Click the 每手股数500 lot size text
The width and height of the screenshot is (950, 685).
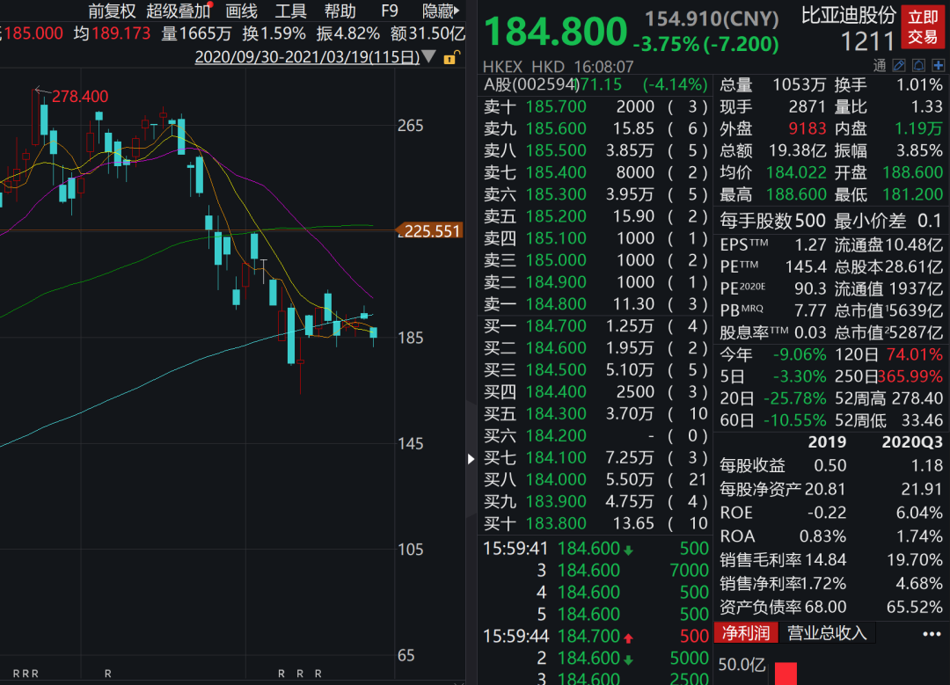tap(772, 221)
